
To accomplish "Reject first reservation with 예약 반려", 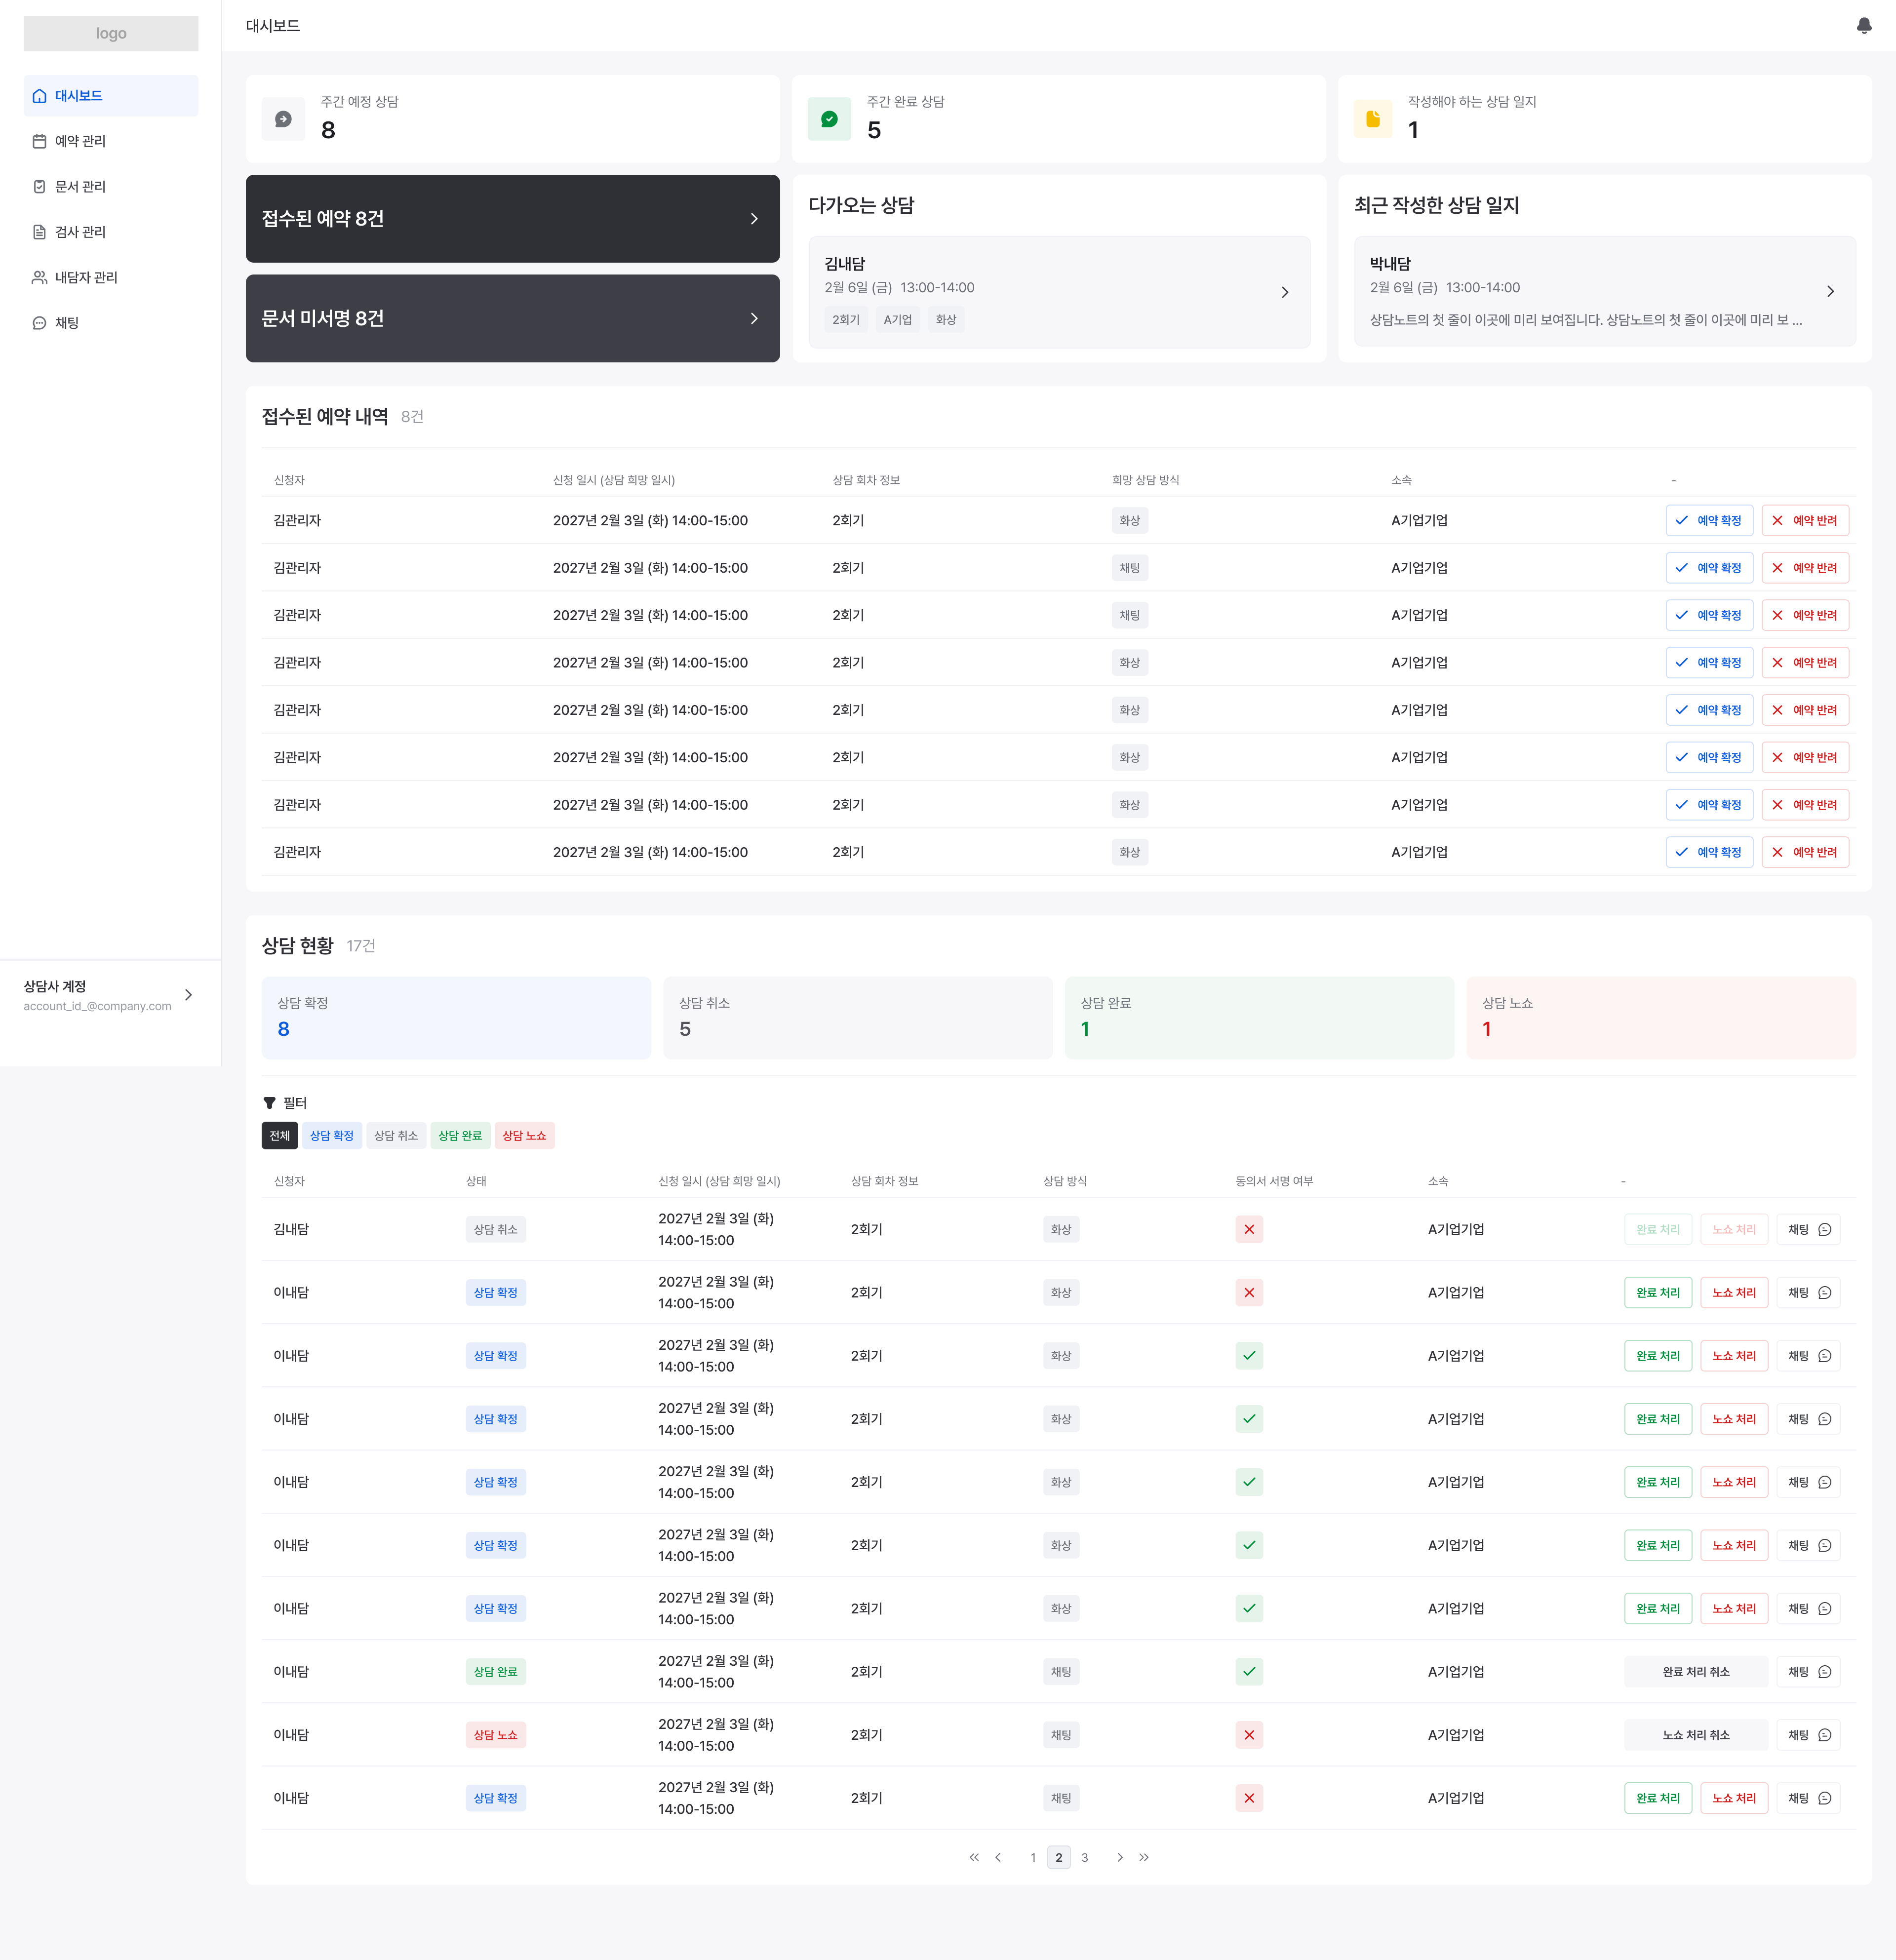I will click(1805, 521).
